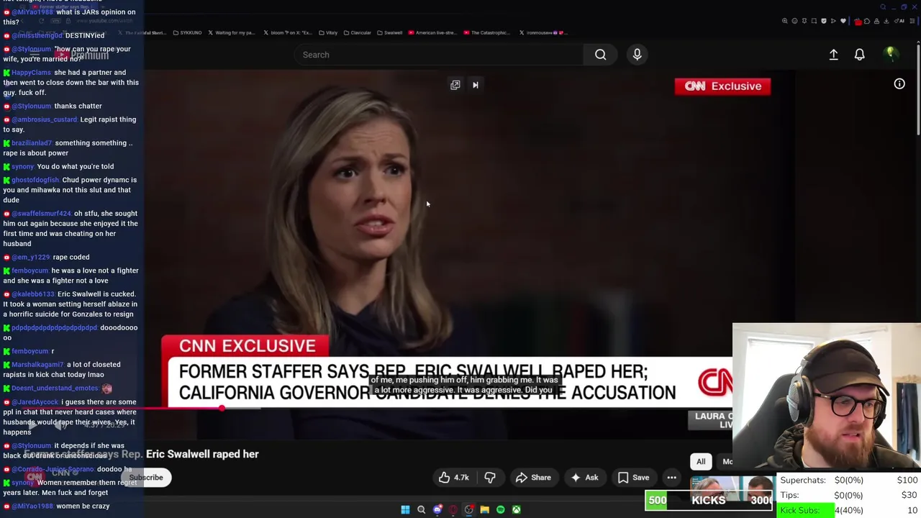921x518 pixels.
Task: Click the miniplayer pop-out icon above video
Action: pyautogui.click(x=455, y=85)
